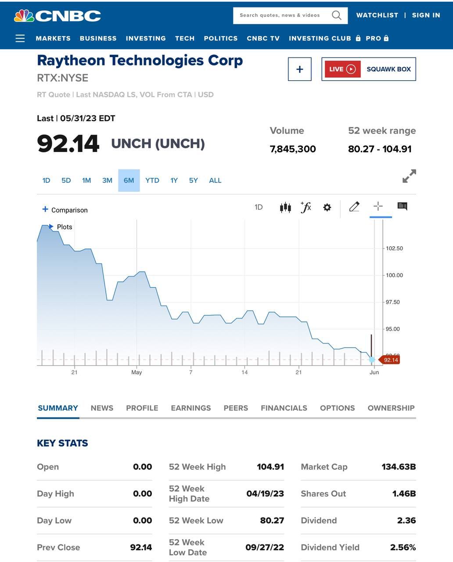Select the 3M time range
This screenshot has height=562, width=453.
107,180
